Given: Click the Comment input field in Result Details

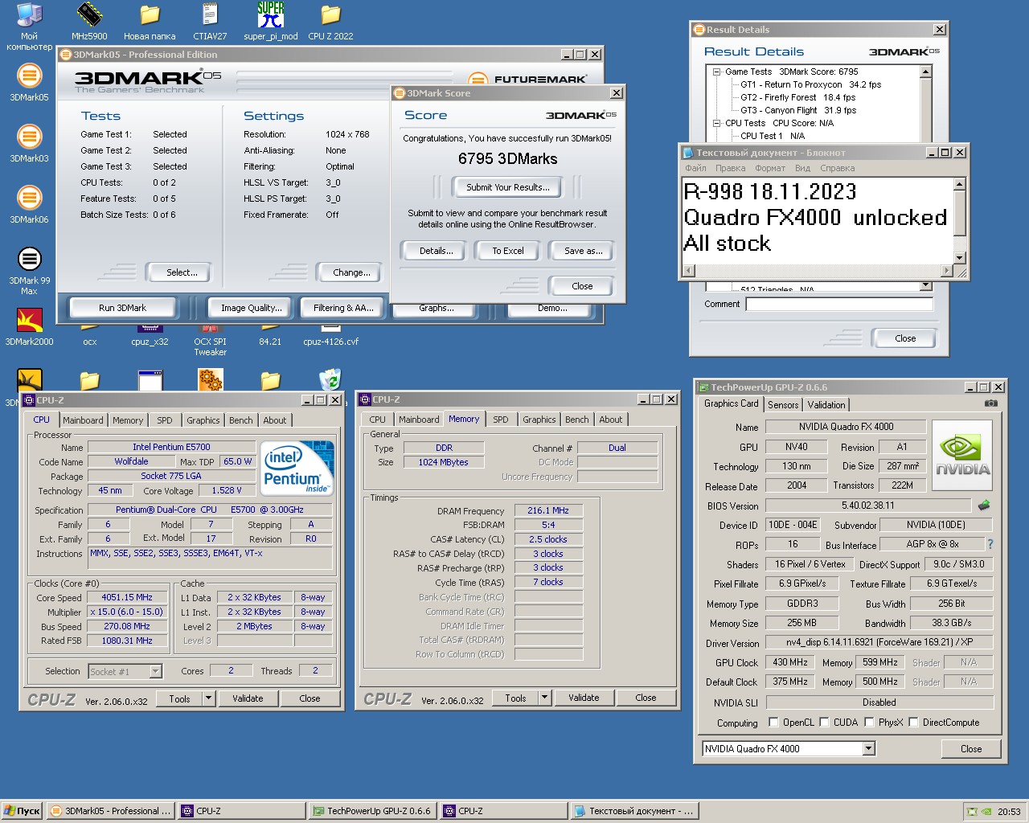Looking at the screenshot, I should pos(839,304).
